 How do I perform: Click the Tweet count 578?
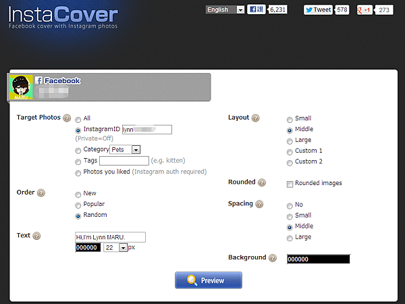pos(342,10)
